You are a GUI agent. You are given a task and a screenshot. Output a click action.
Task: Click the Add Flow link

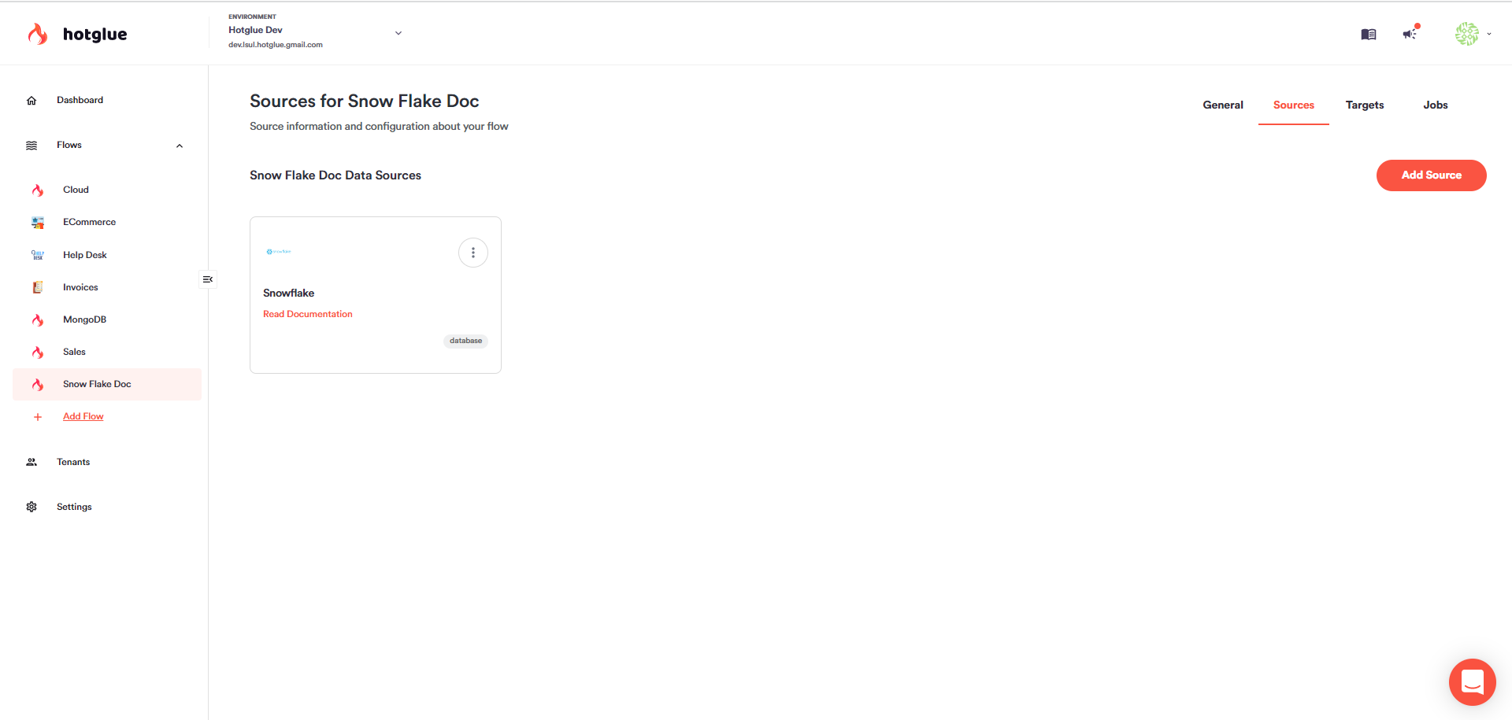click(83, 416)
